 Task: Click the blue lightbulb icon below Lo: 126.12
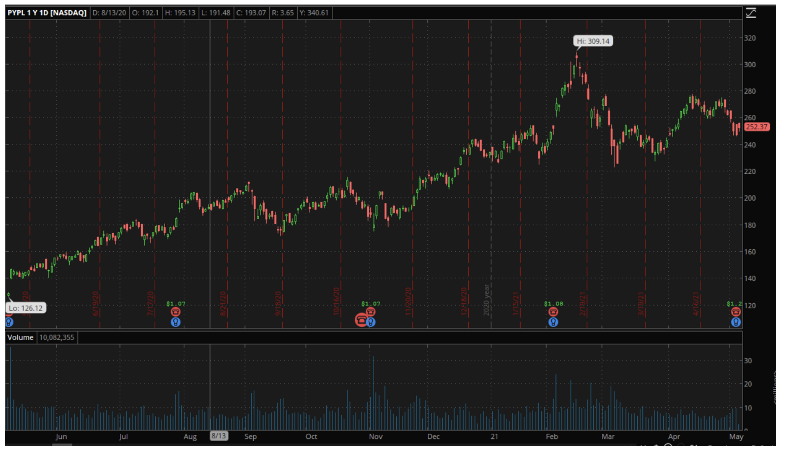[9, 322]
